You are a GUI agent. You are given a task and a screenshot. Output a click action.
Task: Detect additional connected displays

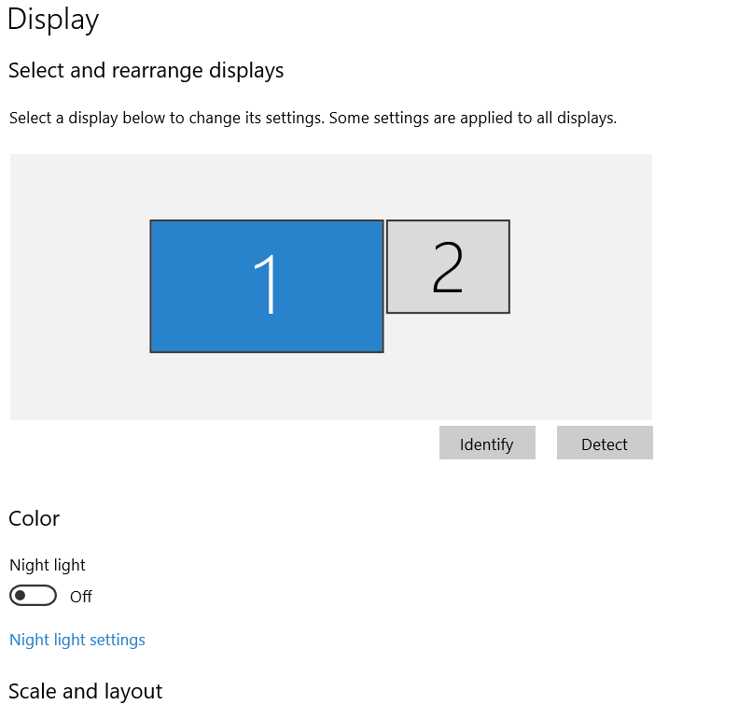tap(605, 443)
